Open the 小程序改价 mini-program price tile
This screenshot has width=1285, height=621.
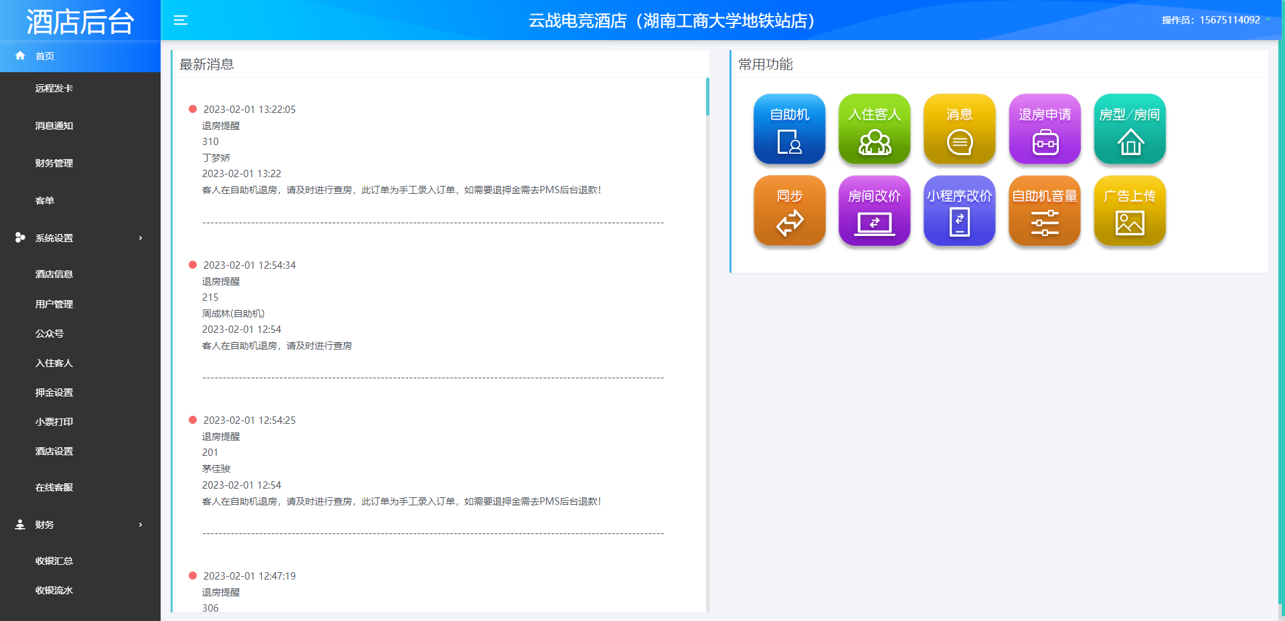click(x=960, y=211)
